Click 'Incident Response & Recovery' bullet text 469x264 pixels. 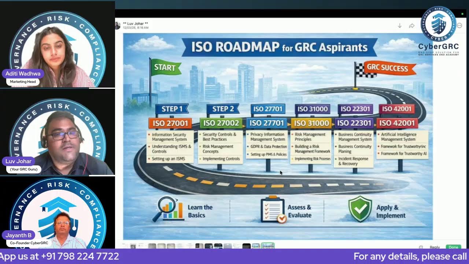(x=353, y=161)
